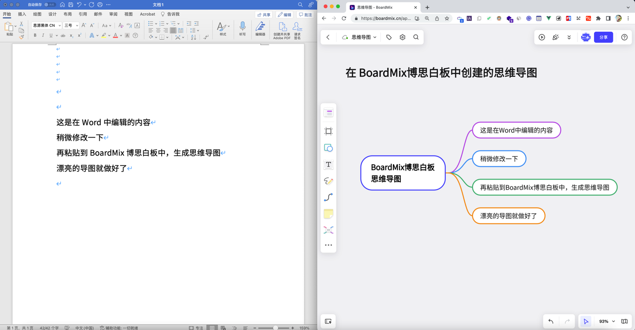635x330 pixels.
Task: Select the Sticky note tool in BoardMix
Action: [328, 214]
